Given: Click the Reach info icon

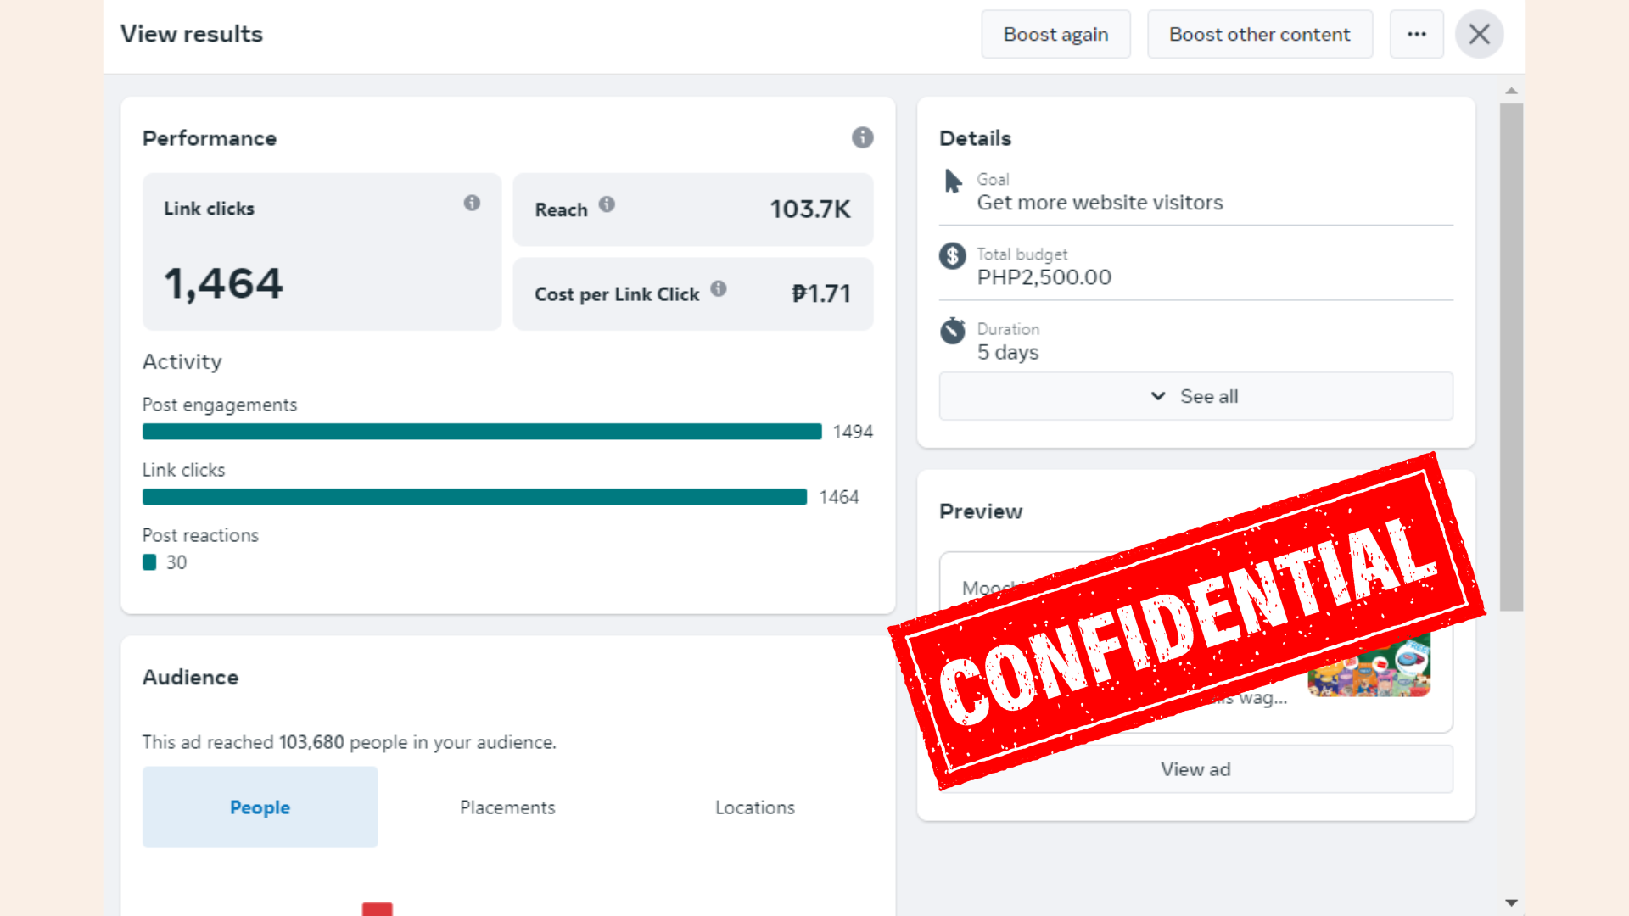Looking at the screenshot, I should pos(607,204).
